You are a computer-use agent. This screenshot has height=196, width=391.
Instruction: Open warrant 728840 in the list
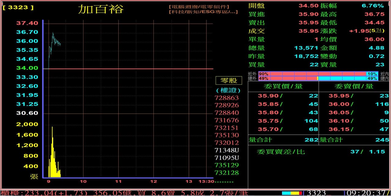(x=227, y=113)
